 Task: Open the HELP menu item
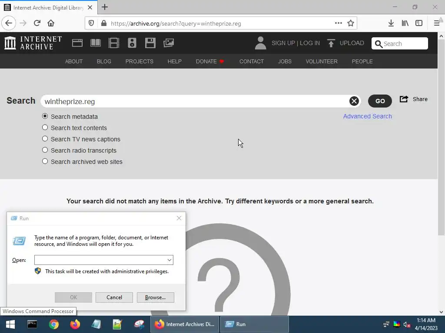(175, 62)
